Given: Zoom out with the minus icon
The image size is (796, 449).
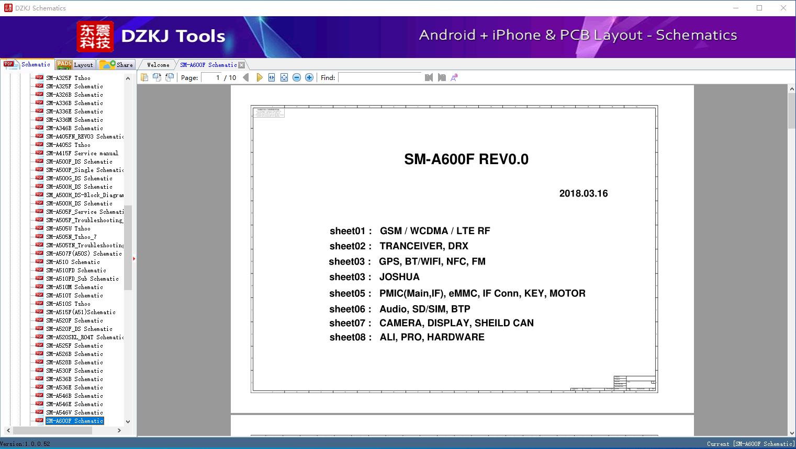Looking at the screenshot, I should [x=297, y=77].
